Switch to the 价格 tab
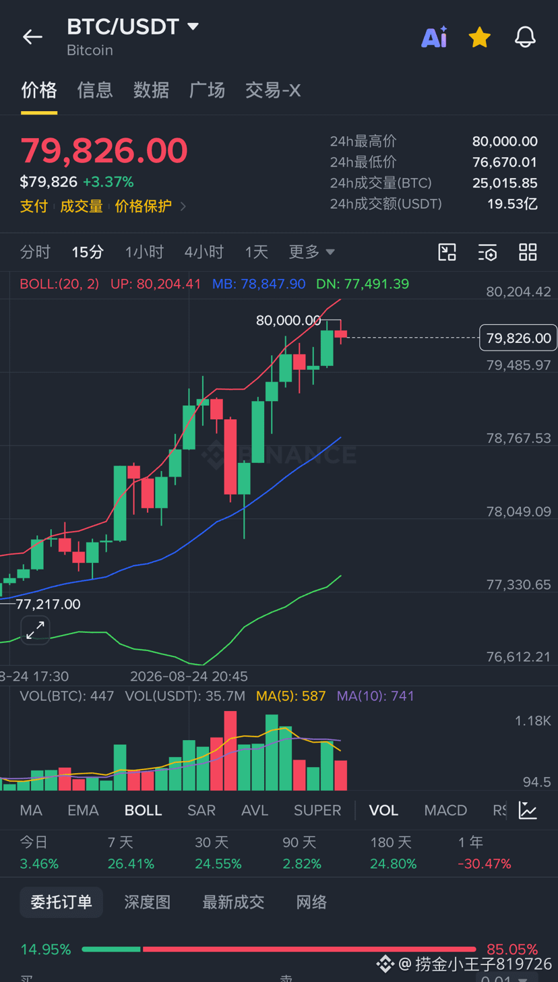Image resolution: width=558 pixels, height=982 pixels. click(39, 90)
